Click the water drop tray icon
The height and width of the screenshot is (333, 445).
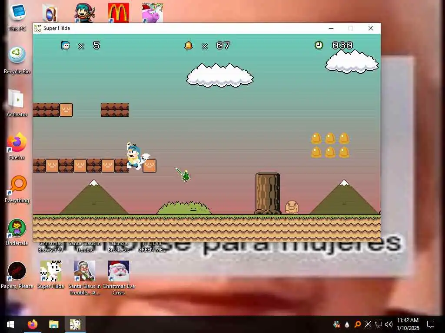click(347, 324)
